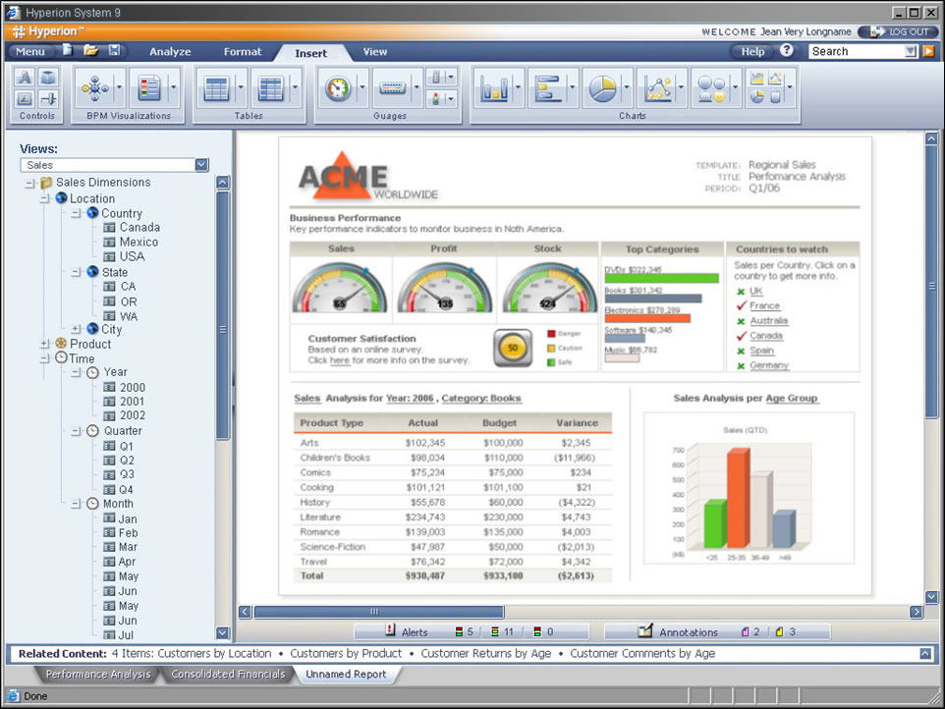This screenshot has height=709, width=945.
Task: Click the Age Group heading link
Action: coord(792,398)
